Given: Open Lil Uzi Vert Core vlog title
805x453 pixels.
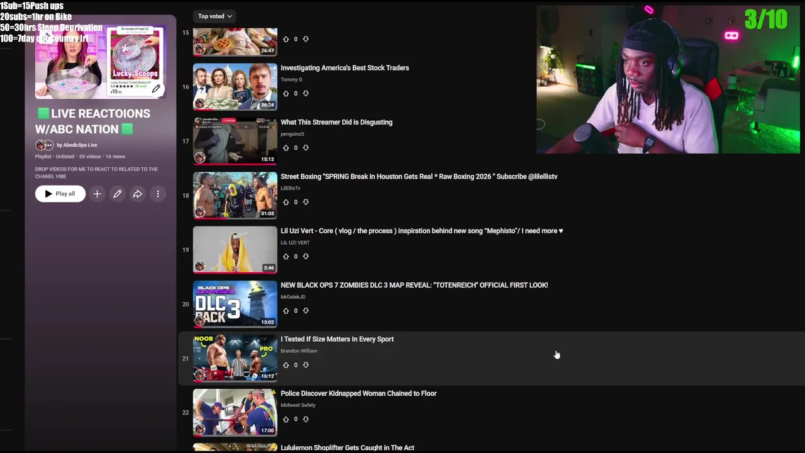Looking at the screenshot, I should (x=421, y=231).
